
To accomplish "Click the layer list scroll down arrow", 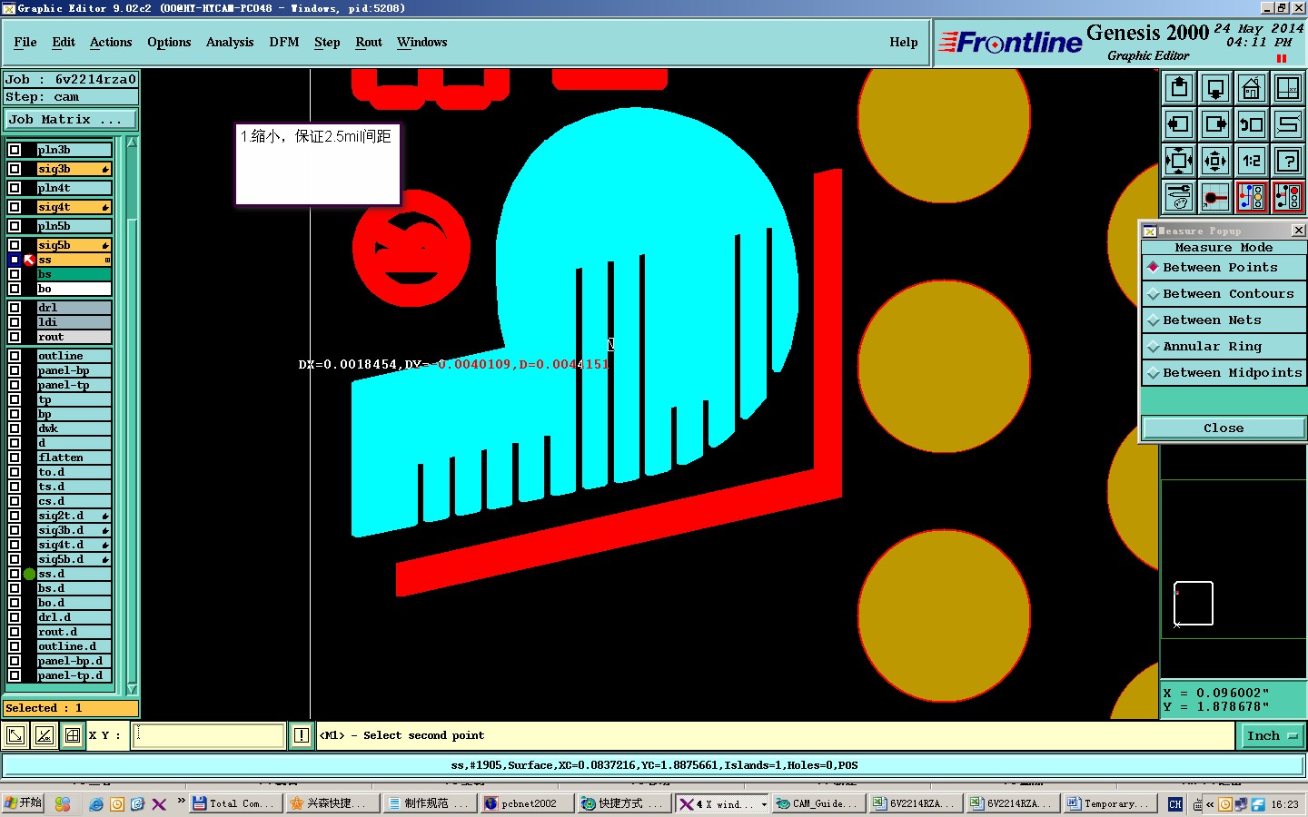I will pyautogui.click(x=132, y=690).
